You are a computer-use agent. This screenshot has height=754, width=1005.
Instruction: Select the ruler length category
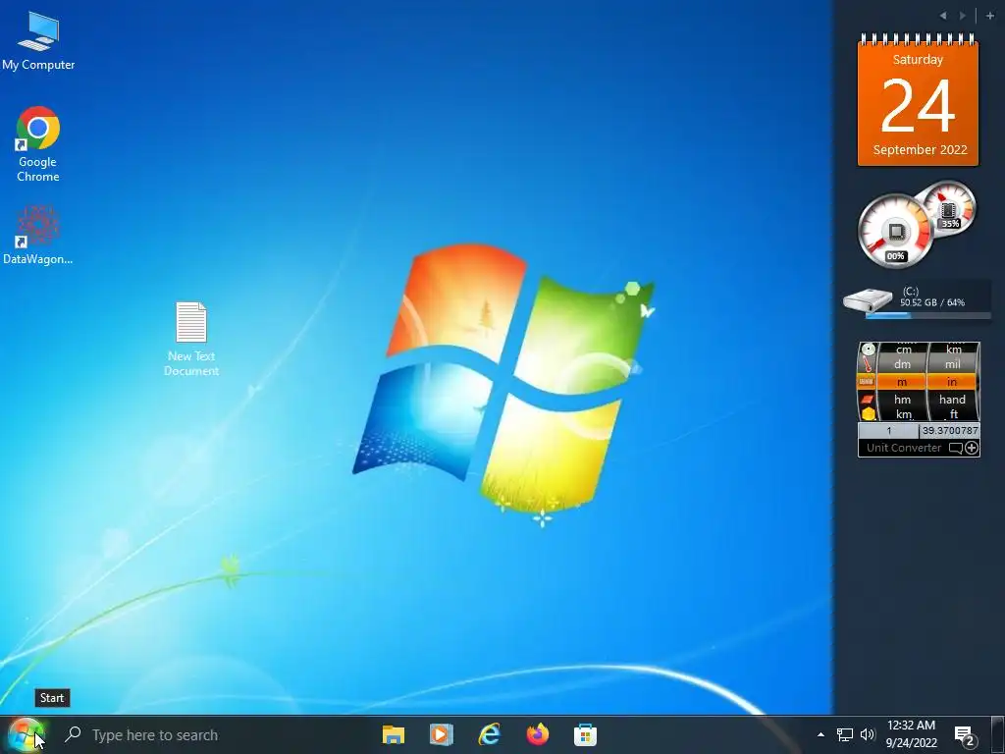click(867, 382)
